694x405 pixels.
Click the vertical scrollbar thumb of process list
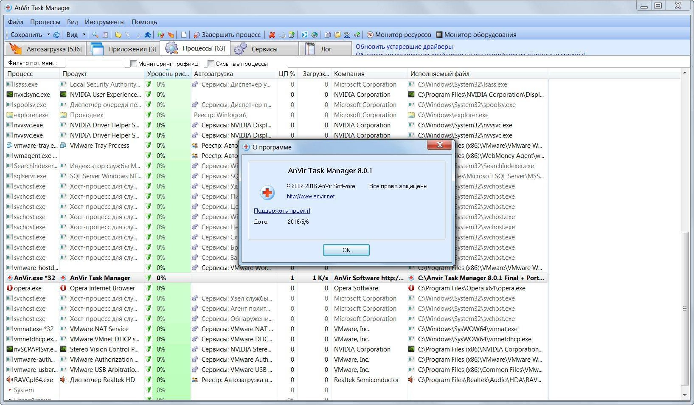(684, 309)
